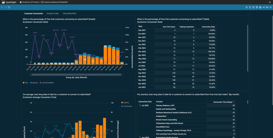Collapse the Jun 2023 group
This screenshot has height=138, width=273.
click(140, 137)
